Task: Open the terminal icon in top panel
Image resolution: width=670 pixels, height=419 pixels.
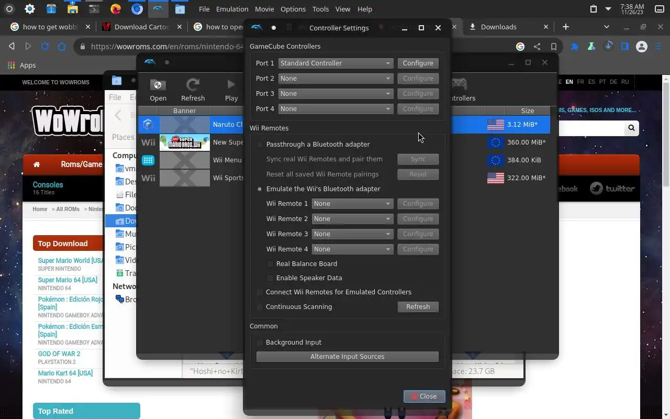Action: click(x=94, y=9)
